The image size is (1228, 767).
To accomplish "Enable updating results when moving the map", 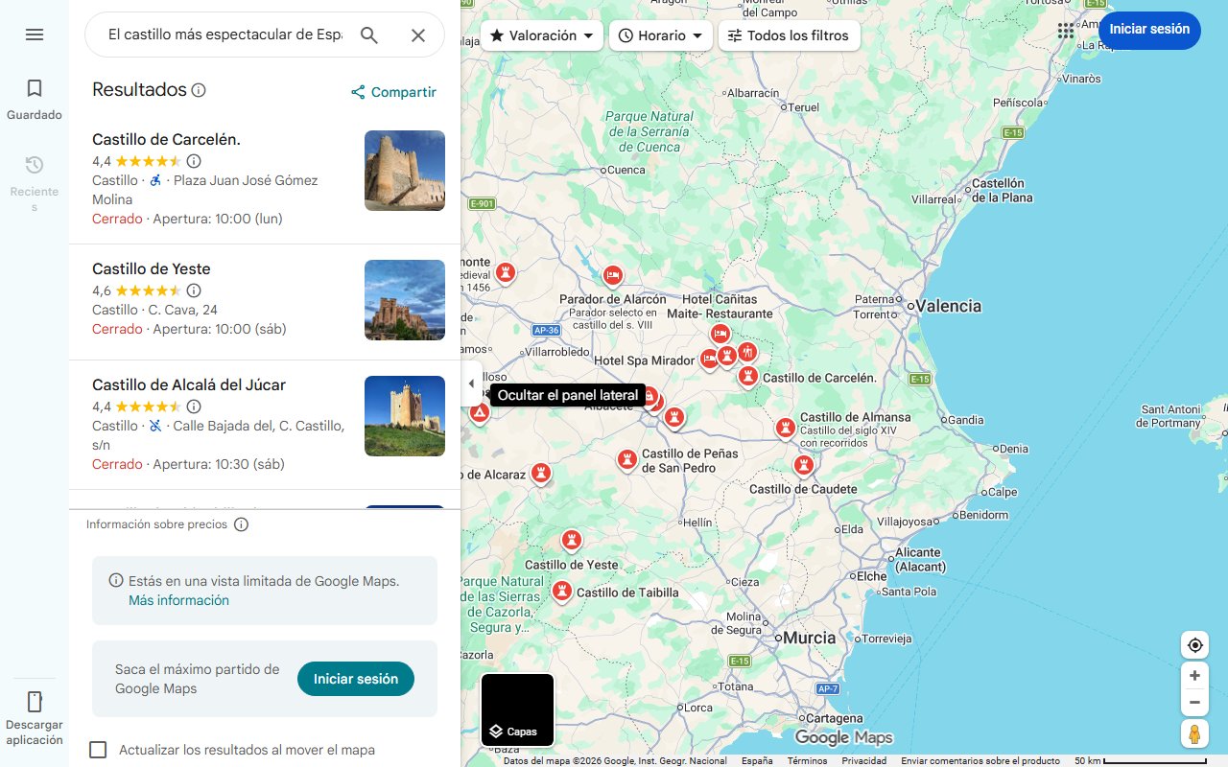I will coord(98,750).
